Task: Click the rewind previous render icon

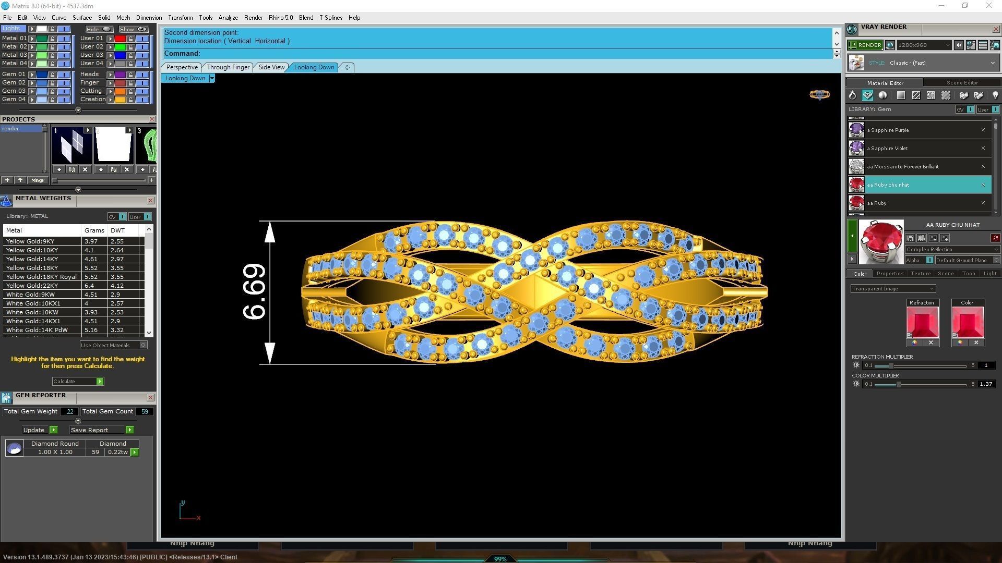Action: 959,45
